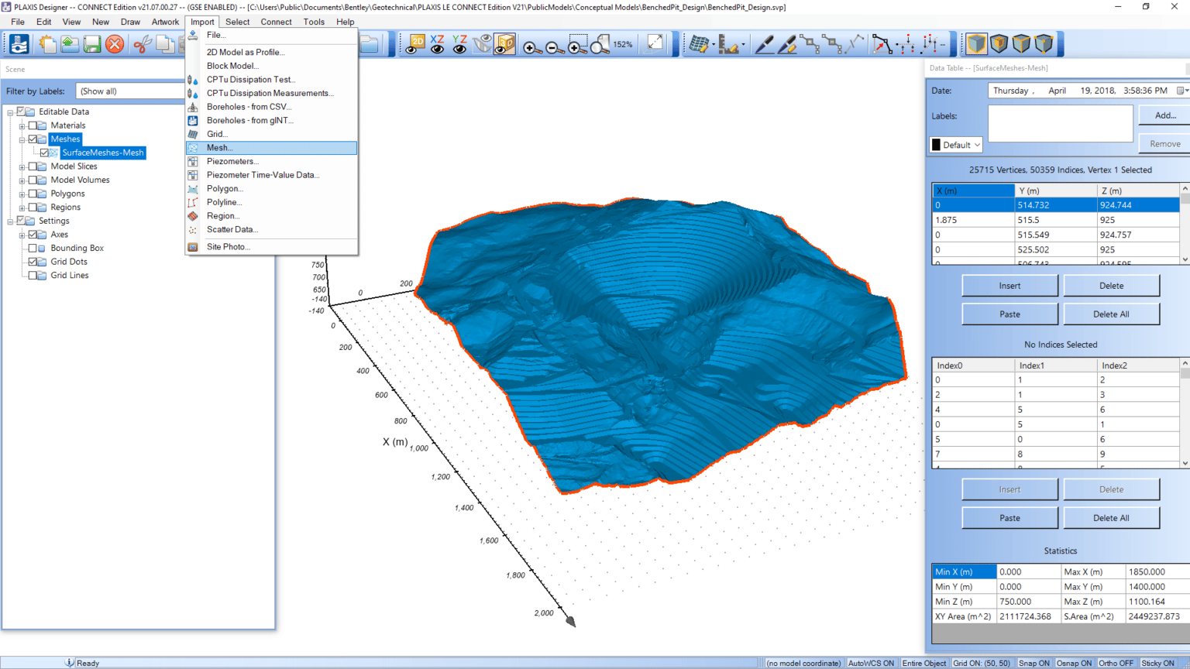Open the Tools menu
Screen dimensions: 1190x669
(x=314, y=22)
